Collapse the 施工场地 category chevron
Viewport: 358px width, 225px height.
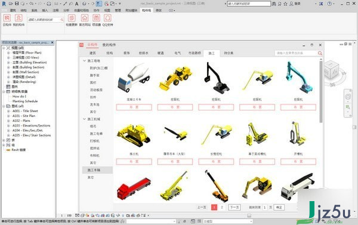(x=84, y=61)
